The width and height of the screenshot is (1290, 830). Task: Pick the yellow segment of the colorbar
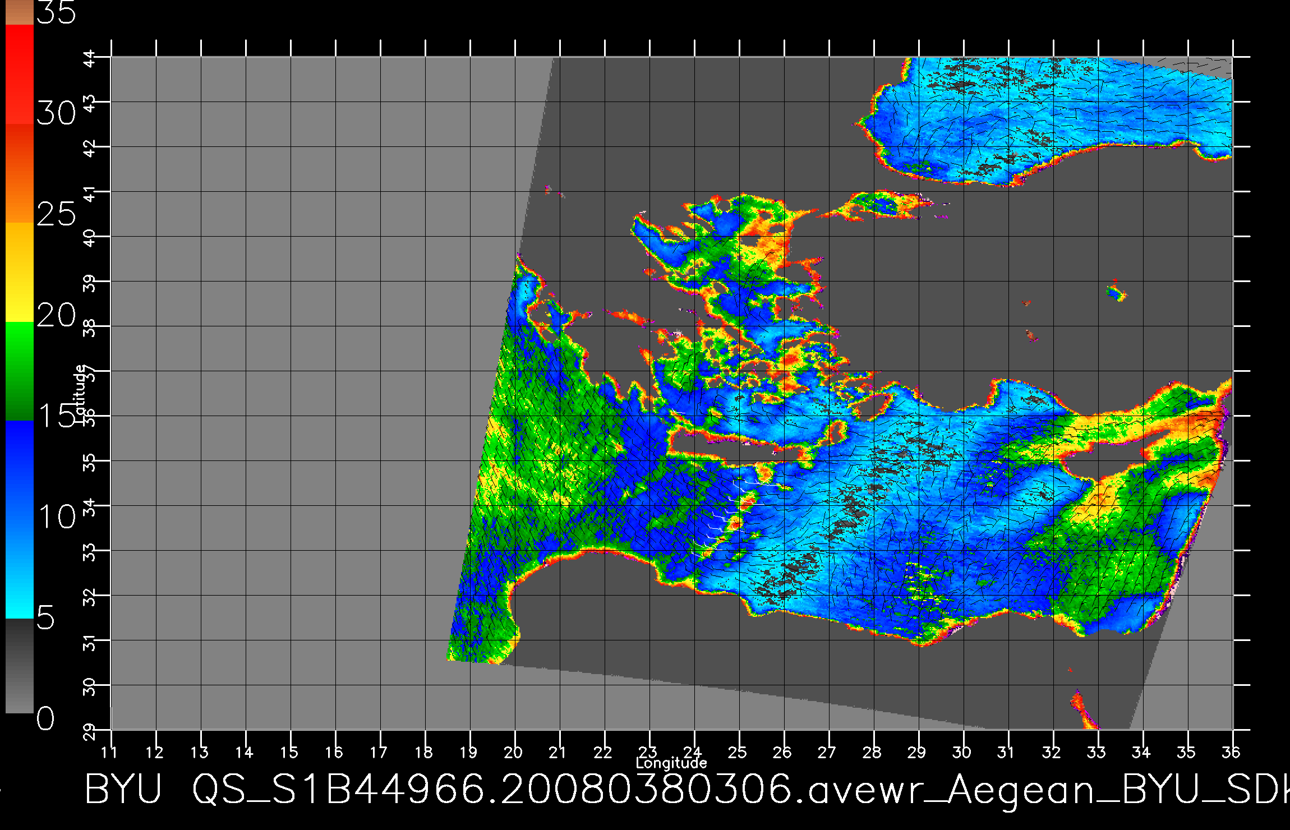pyautogui.click(x=19, y=273)
